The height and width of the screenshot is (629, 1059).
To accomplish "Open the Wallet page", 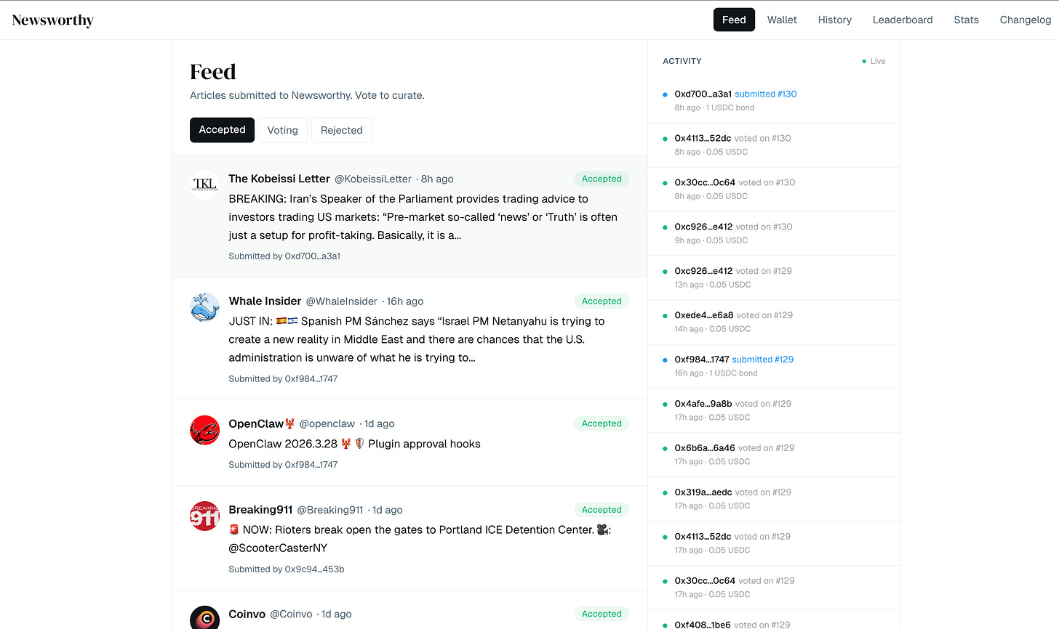I will (x=782, y=20).
